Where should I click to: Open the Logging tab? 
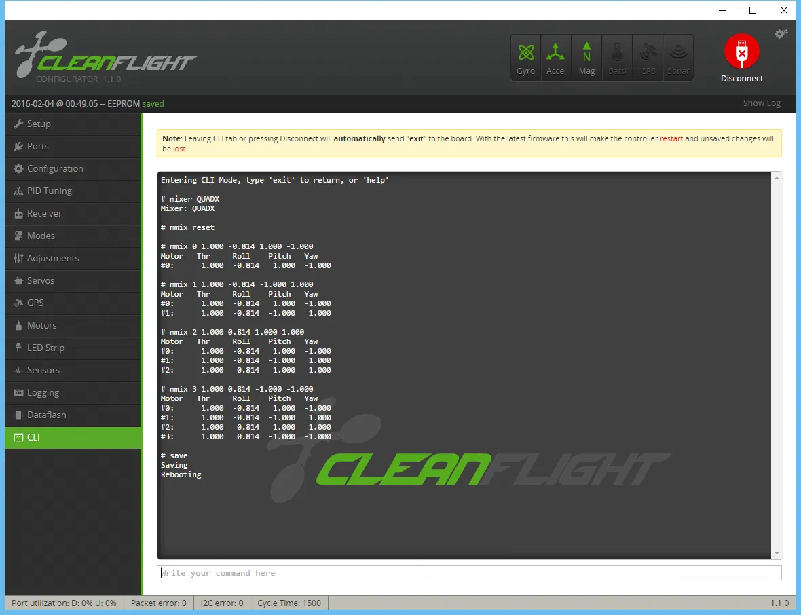pyautogui.click(x=73, y=393)
